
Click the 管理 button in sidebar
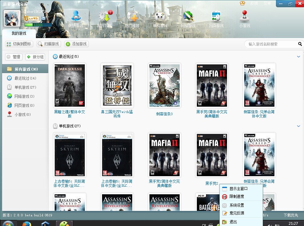click(14, 57)
